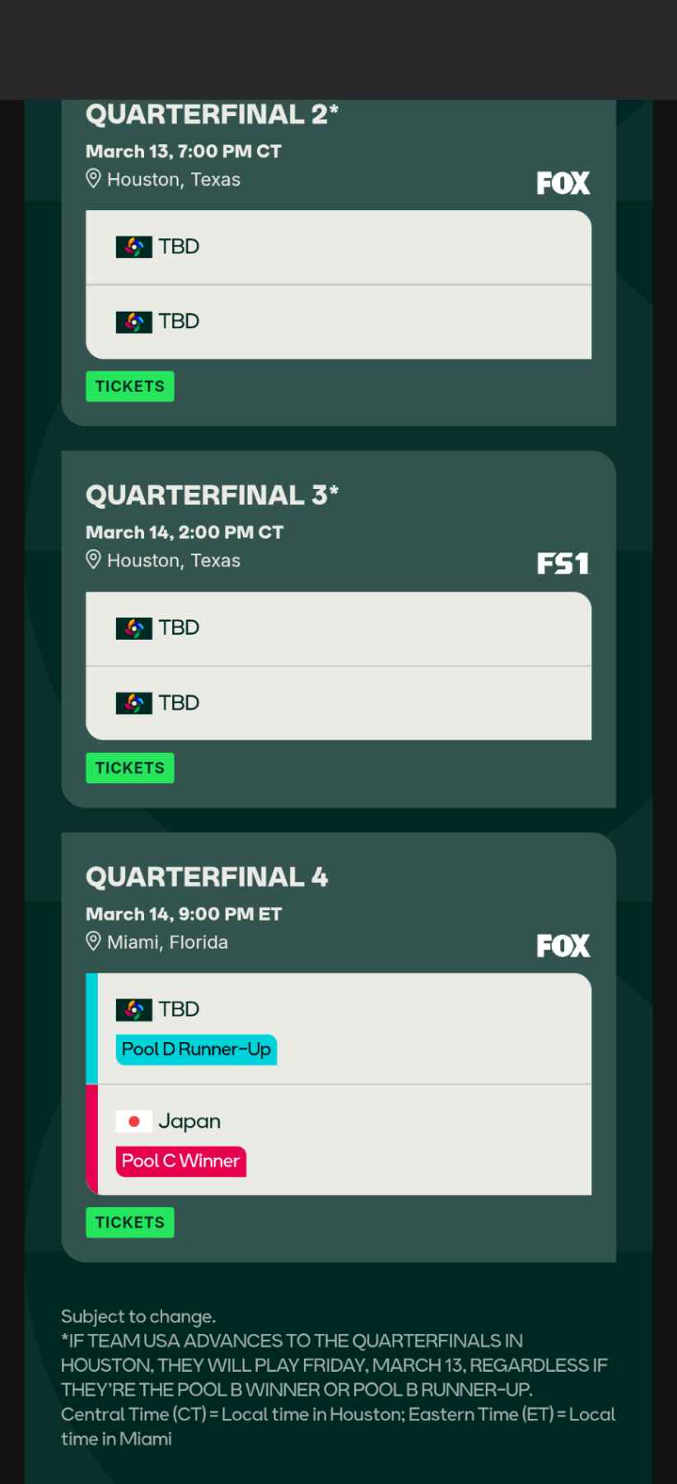Click second TBD team logo in Quarterfinal 3
The width and height of the screenshot is (677, 1484).
133,702
